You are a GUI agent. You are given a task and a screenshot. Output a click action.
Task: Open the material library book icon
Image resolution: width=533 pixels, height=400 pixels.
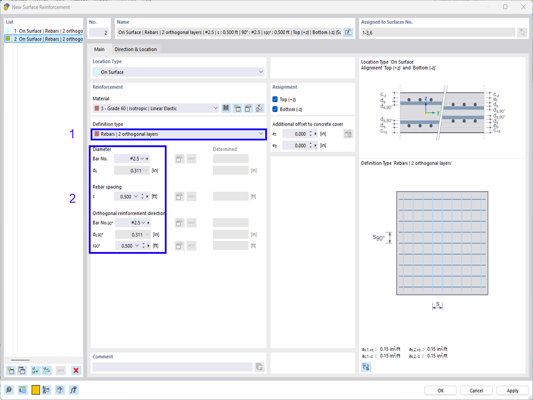point(227,108)
